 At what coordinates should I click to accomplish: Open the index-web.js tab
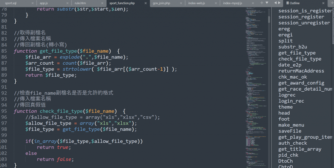click(197, 3)
